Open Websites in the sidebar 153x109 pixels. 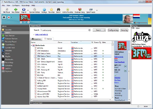point(8,50)
